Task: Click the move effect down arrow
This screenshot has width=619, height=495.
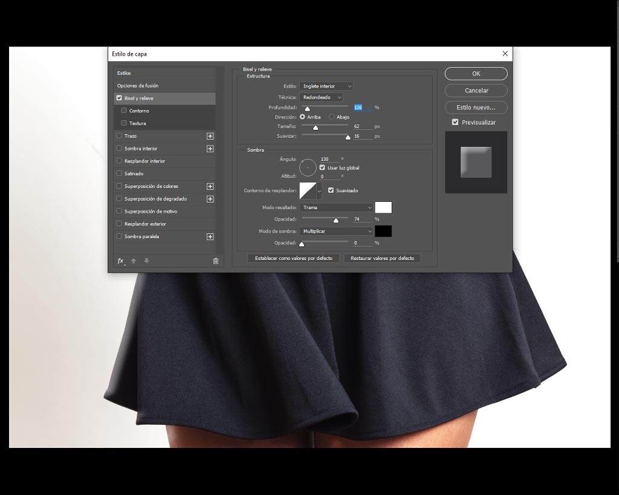Action: click(x=146, y=261)
